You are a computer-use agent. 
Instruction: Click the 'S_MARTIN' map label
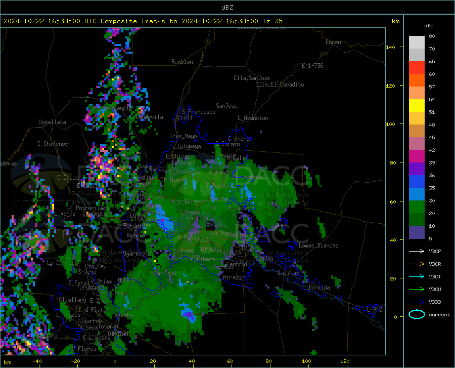click(x=209, y=225)
